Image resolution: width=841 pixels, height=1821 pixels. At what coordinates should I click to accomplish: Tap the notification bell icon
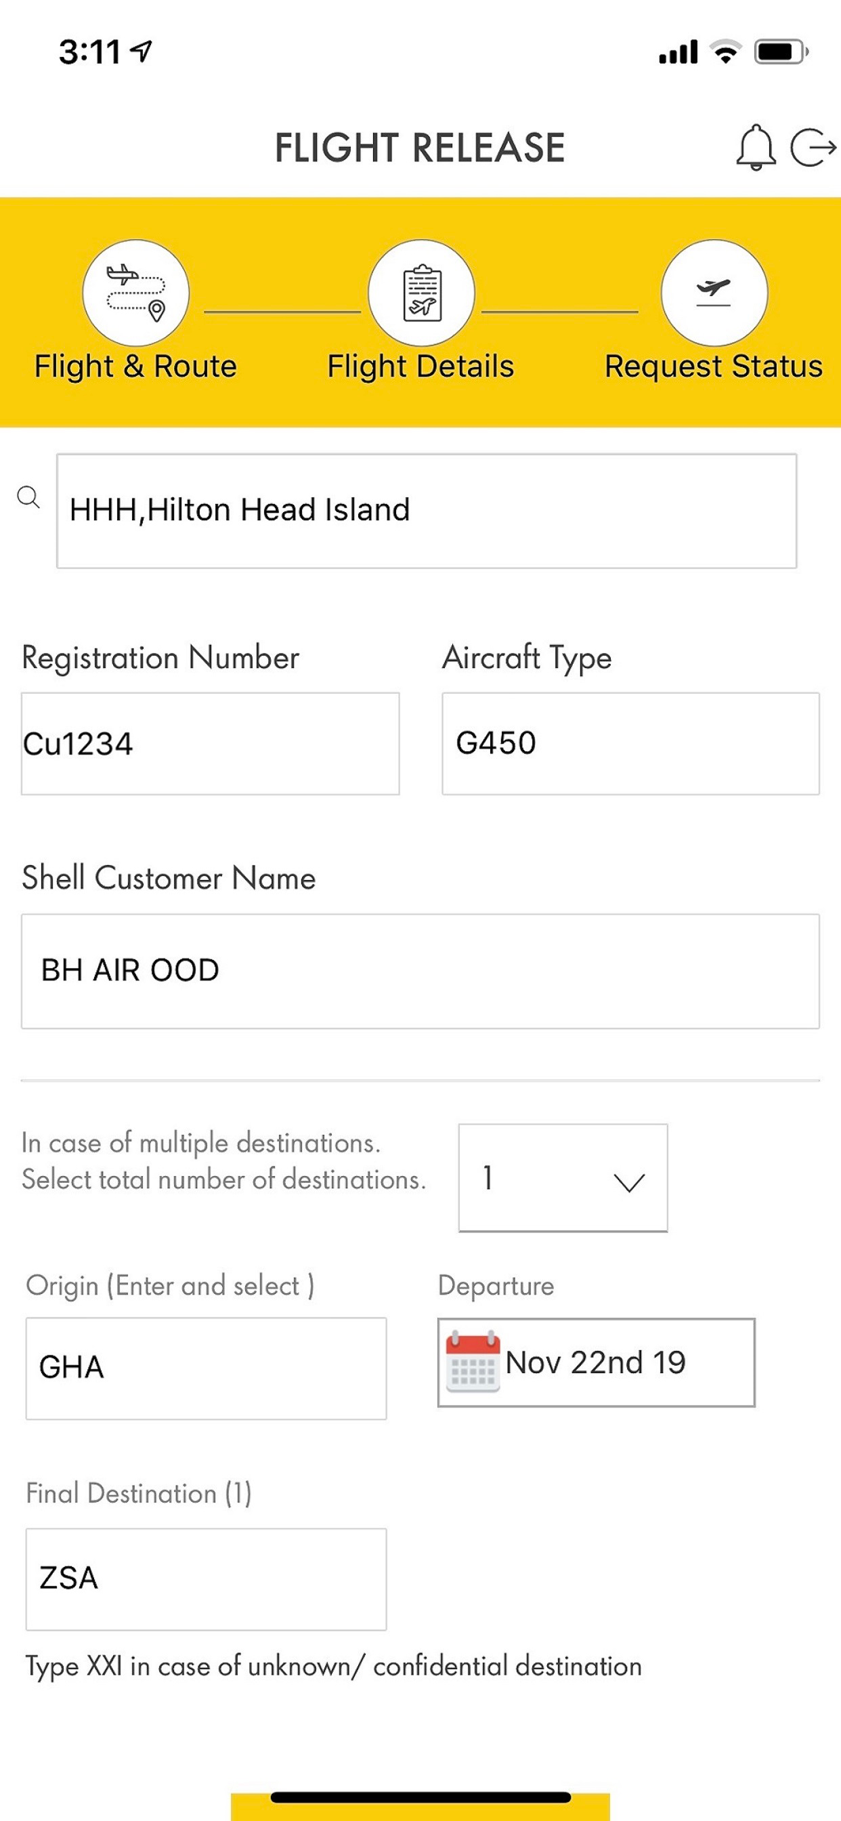click(755, 147)
